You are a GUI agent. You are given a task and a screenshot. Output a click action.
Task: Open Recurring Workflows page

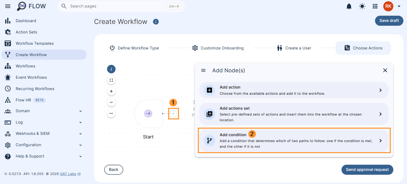pyautogui.click(x=44, y=89)
